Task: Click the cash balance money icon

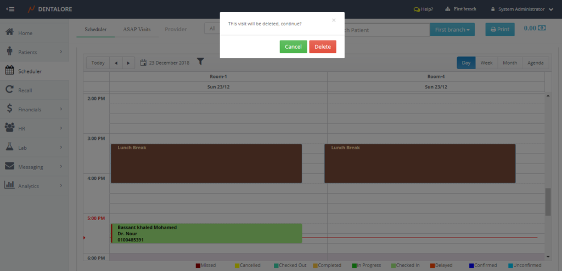Action: (x=542, y=29)
